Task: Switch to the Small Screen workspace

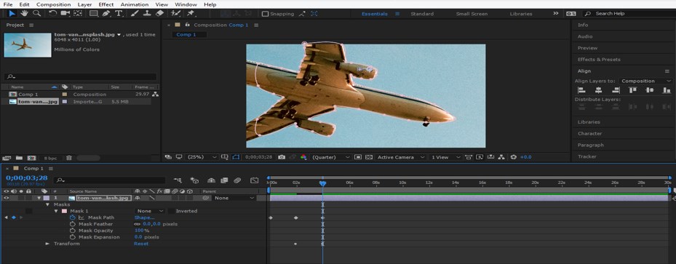Action: tap(472, 14)
